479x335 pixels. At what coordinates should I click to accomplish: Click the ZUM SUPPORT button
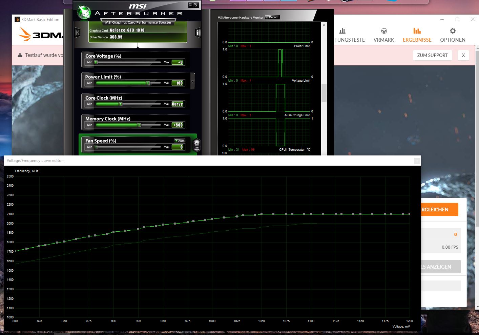pos(432,55)
